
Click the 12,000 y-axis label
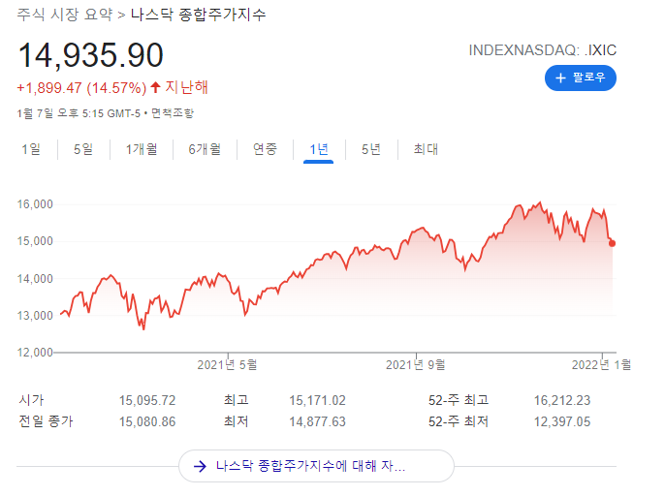[x=35, y=353]
